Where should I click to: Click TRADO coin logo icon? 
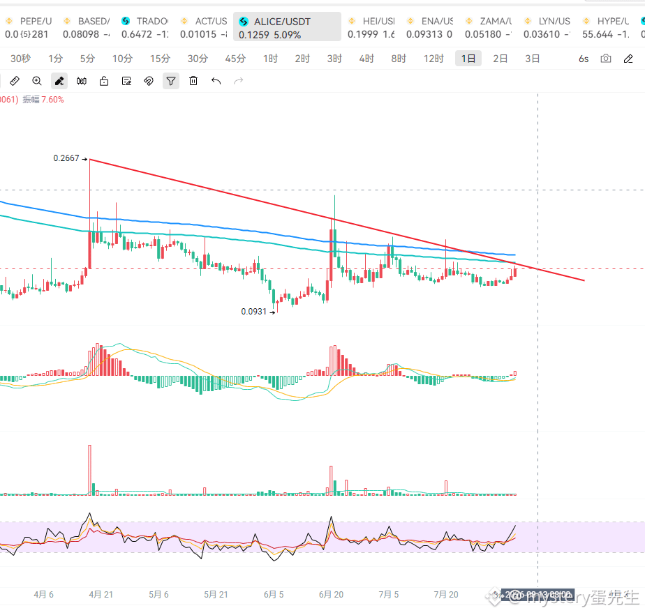click(x=126, y=20)
